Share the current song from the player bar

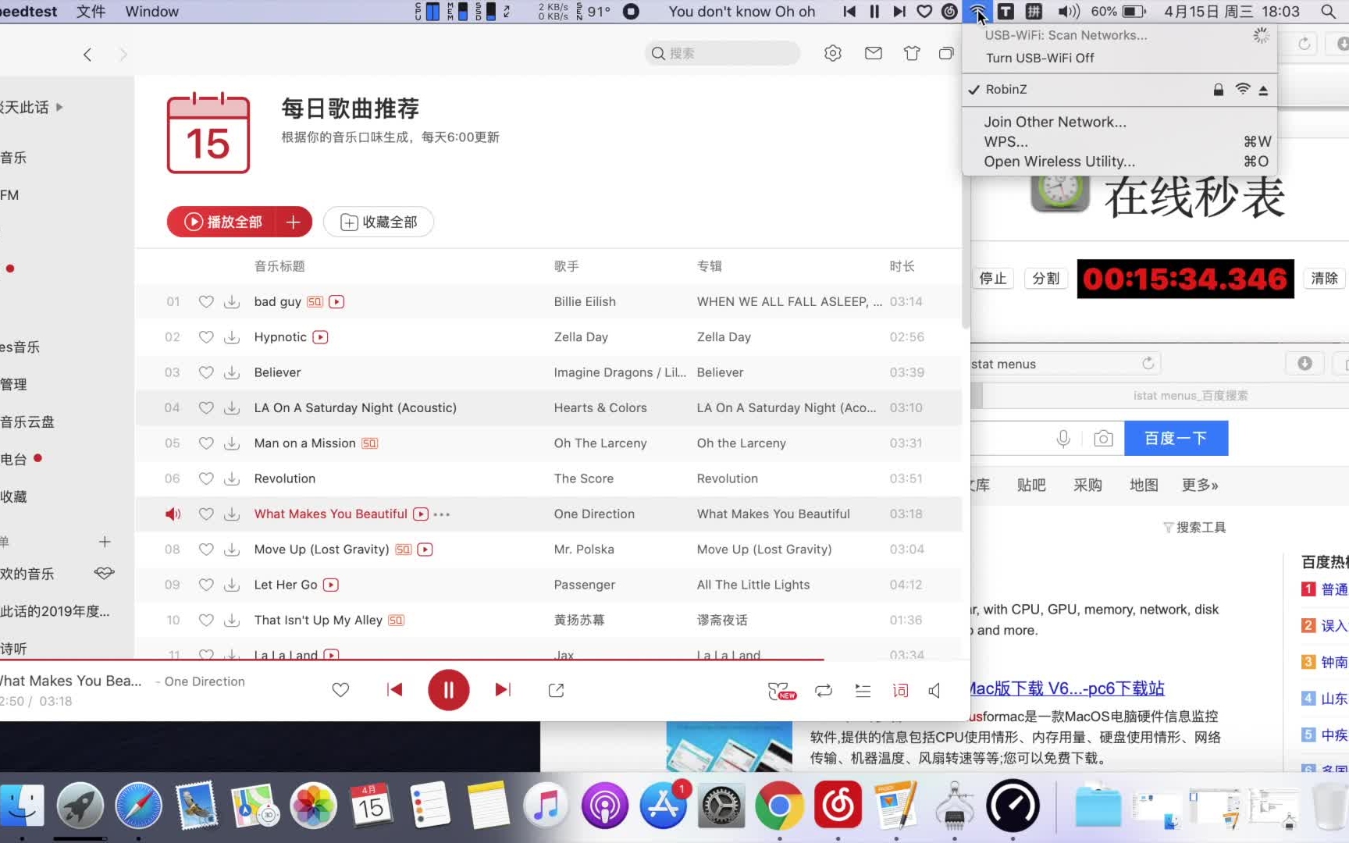[556, 690]
